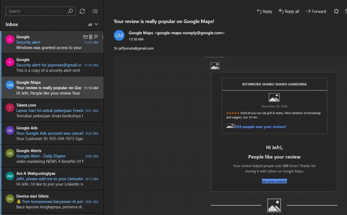
Task: Delete the open Google Maps message
Action: click(x=346, y=11)
